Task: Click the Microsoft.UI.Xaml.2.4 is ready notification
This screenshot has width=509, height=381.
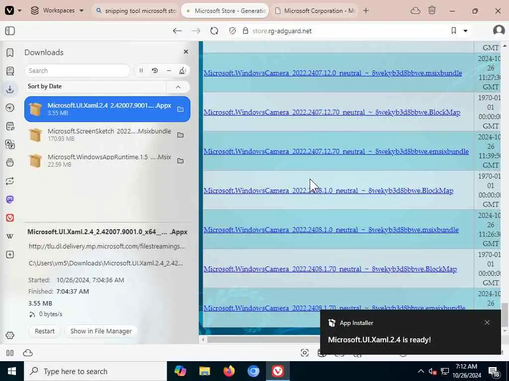Action: [x=379, y=339]
